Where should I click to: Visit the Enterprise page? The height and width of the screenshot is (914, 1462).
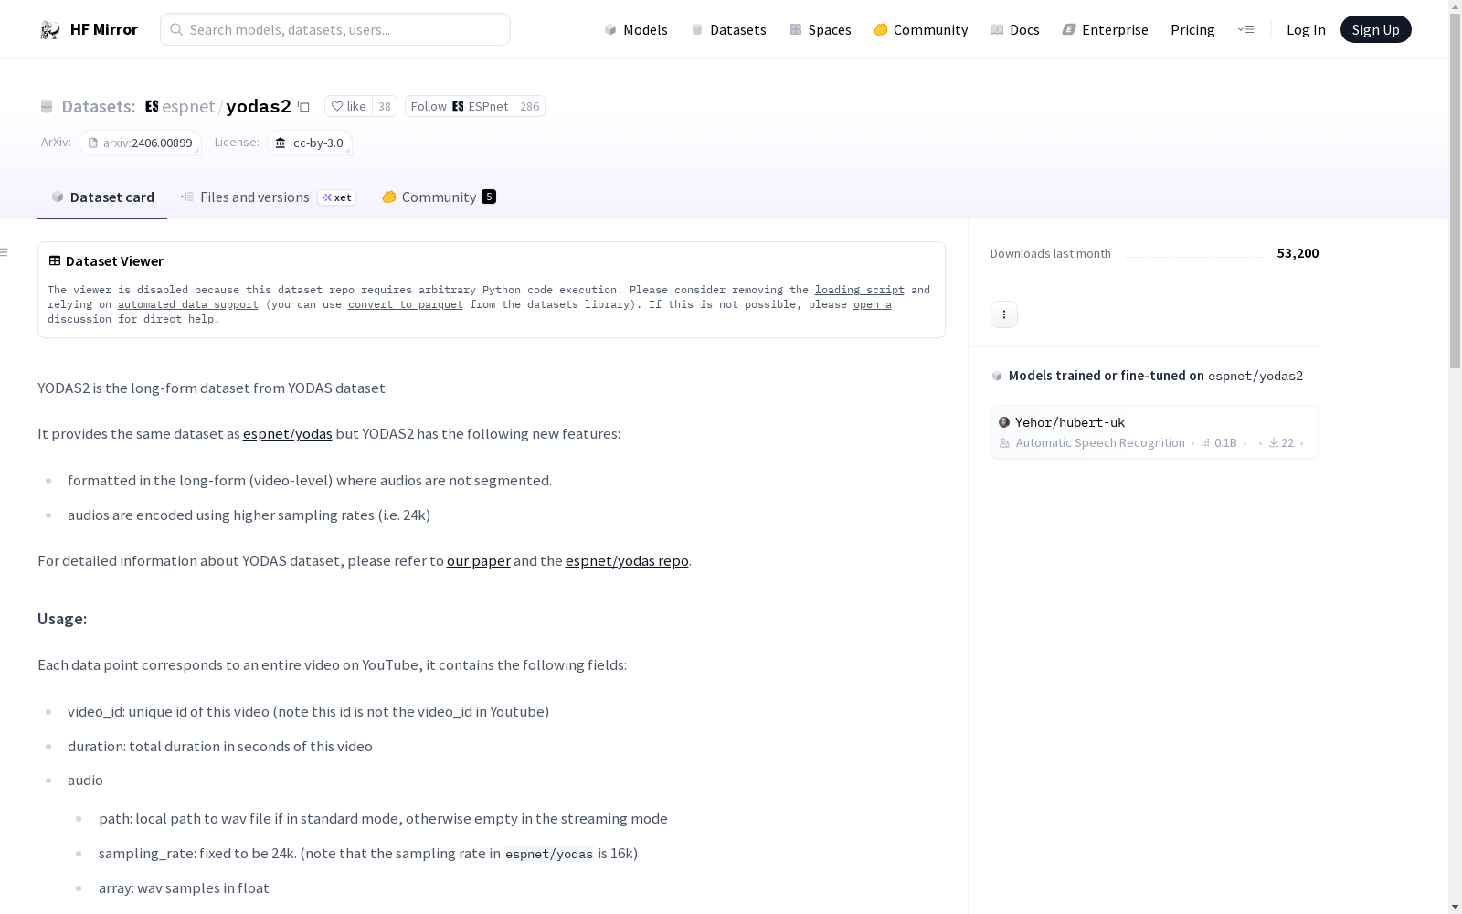[x=1105, y=29]
